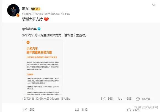Click the 10月24日 12:00 original post timestamp
Image resolution: width=160 pixels, height=112 pixels.
[32, 99]
